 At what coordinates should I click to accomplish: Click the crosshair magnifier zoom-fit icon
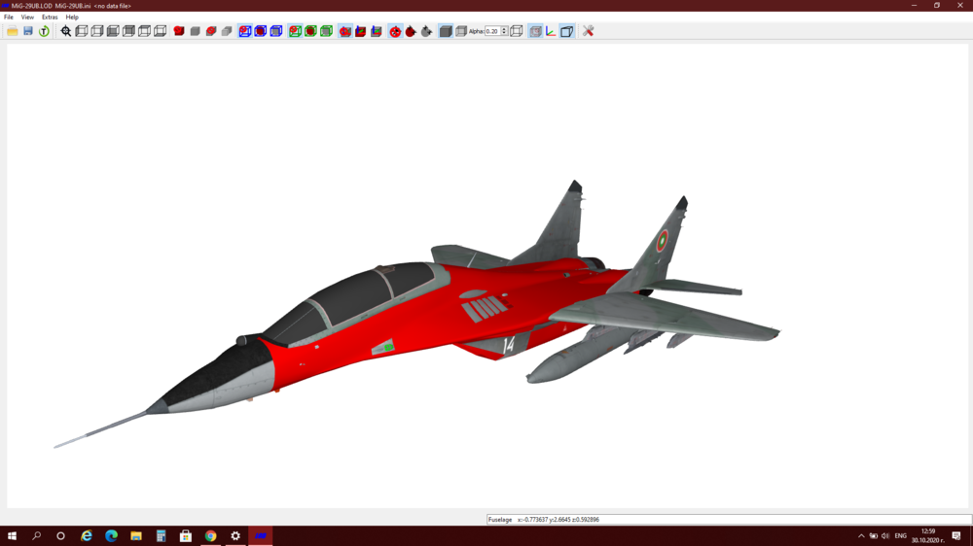pos(66,31)
